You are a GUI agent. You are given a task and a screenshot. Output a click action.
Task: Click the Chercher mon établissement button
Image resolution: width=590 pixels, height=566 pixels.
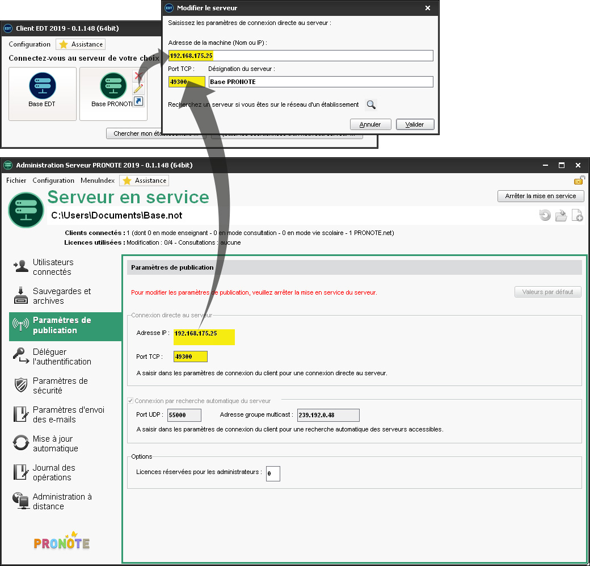click(x=156, y=133)
